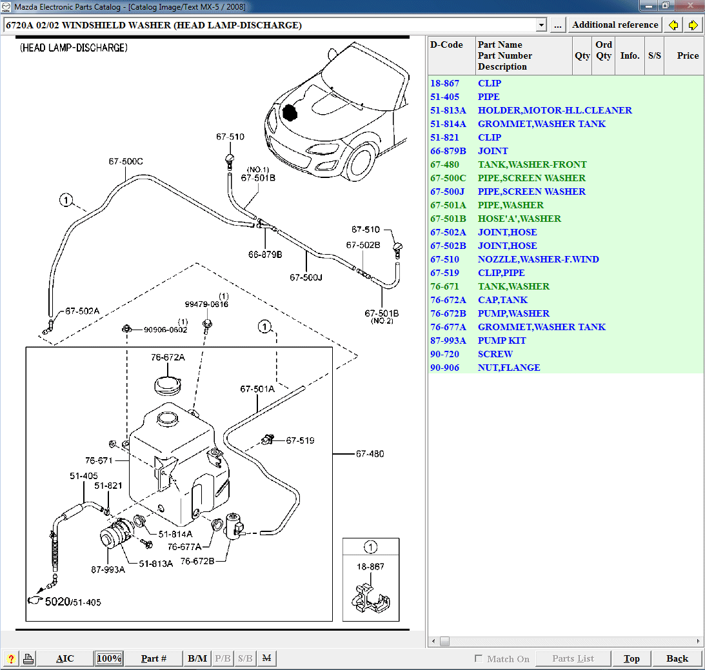The height and width of the screenshot is (670, 705).
Task: Click the vehicle location thumbnail illustration
Action: (336, 112)
